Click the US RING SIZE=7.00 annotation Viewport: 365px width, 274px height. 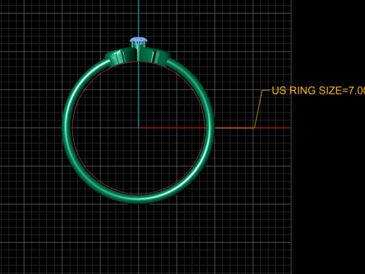[319, 91]
